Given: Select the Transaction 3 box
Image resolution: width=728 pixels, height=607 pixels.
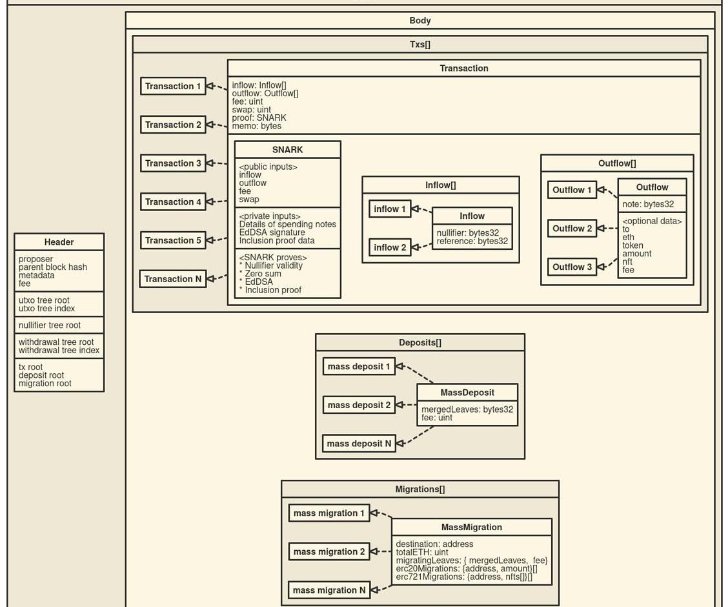Looking at the screenshot, I should (x=173, y=163).
